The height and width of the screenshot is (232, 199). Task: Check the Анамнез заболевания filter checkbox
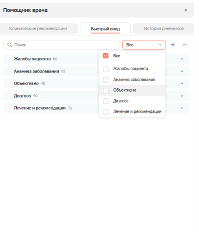[x=106, y=80]
